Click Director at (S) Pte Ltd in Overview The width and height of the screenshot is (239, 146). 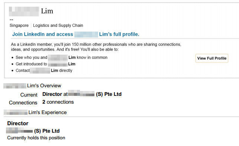pos(82,94)
